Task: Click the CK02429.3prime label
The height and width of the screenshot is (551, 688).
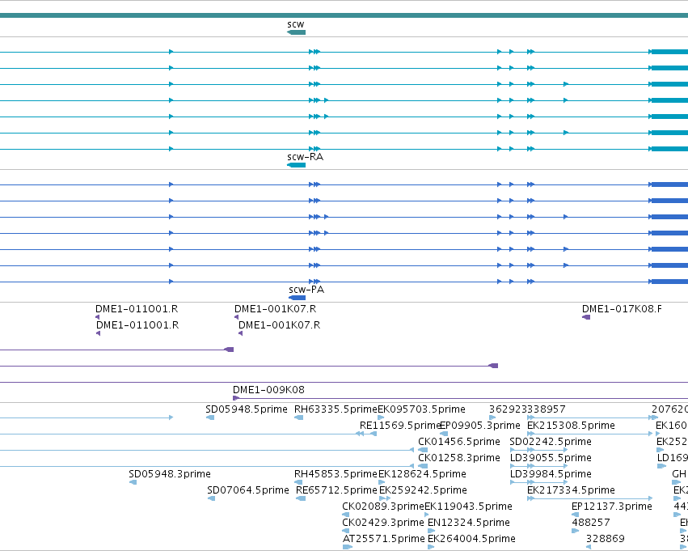Action: [x=383, y=523]
